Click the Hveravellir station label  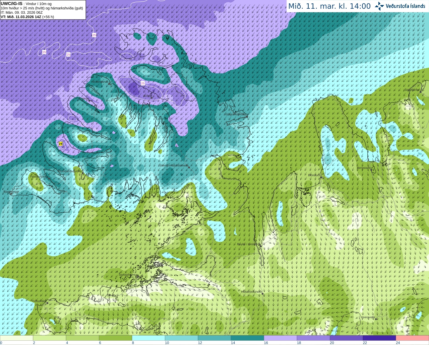click(x=368, y=317)
